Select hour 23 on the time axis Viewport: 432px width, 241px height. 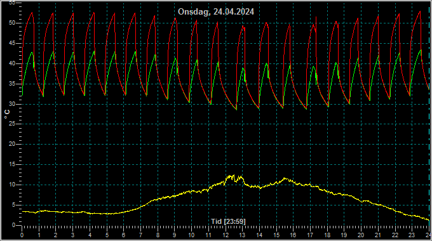point(412,235)
